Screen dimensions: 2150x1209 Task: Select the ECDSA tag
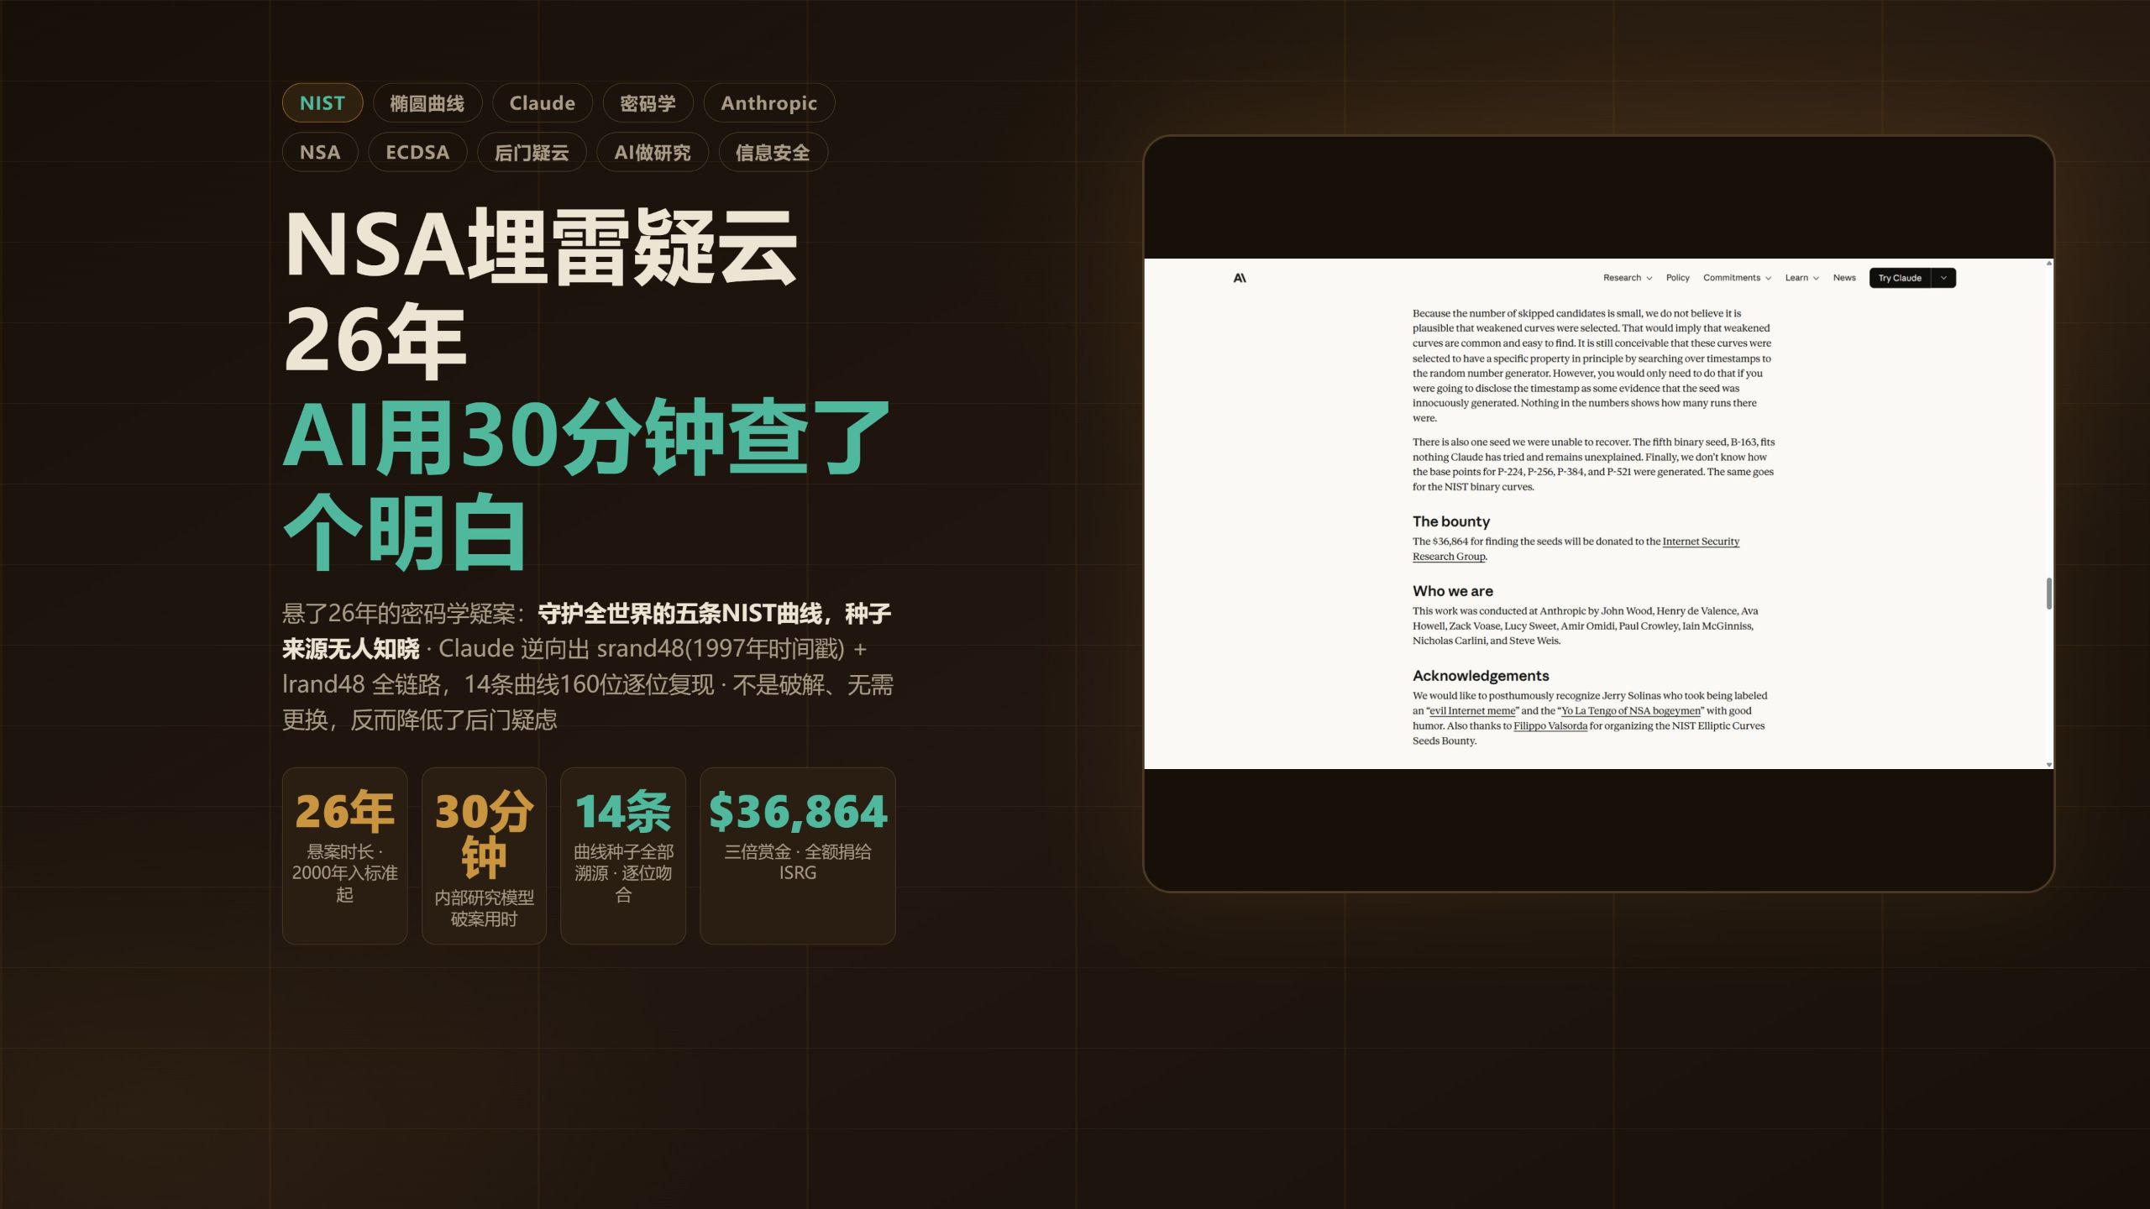[x=417, y=152]
